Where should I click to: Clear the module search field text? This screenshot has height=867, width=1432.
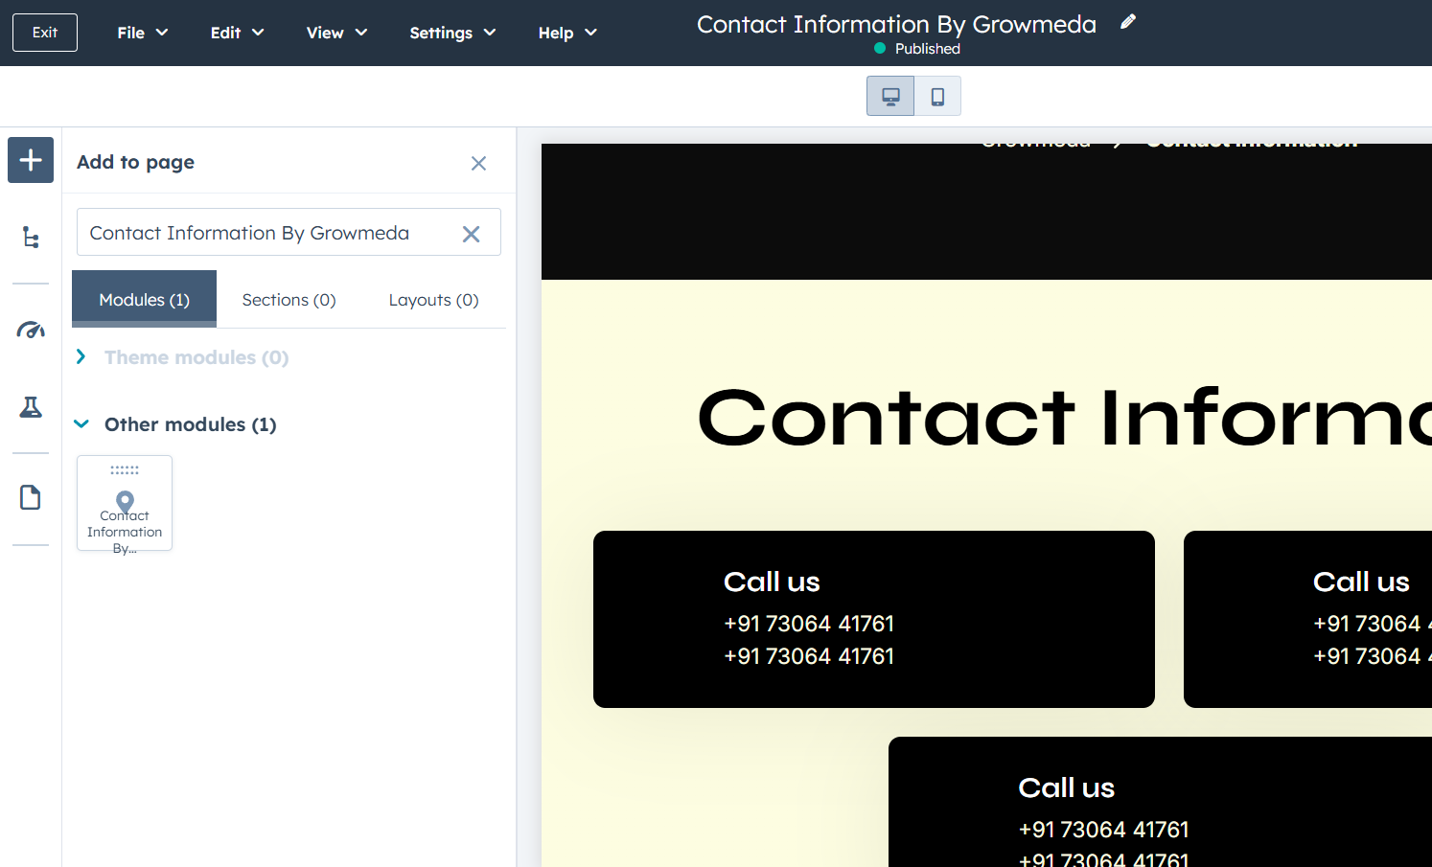471,234
